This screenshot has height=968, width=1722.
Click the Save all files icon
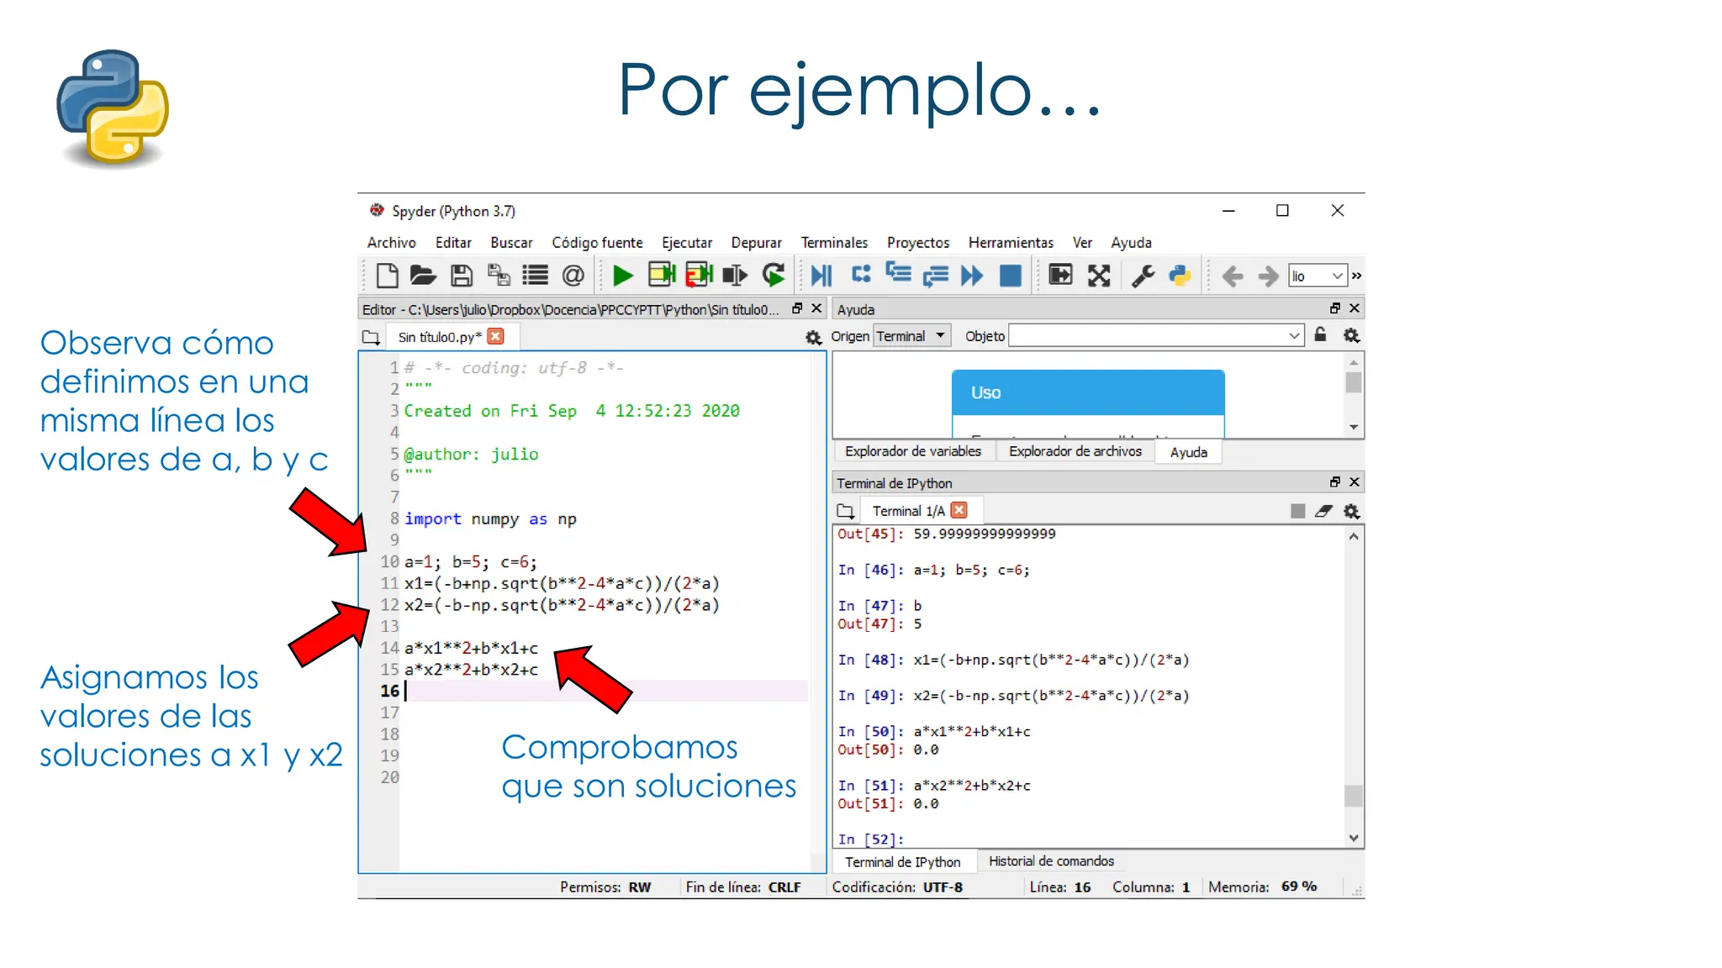499,276
